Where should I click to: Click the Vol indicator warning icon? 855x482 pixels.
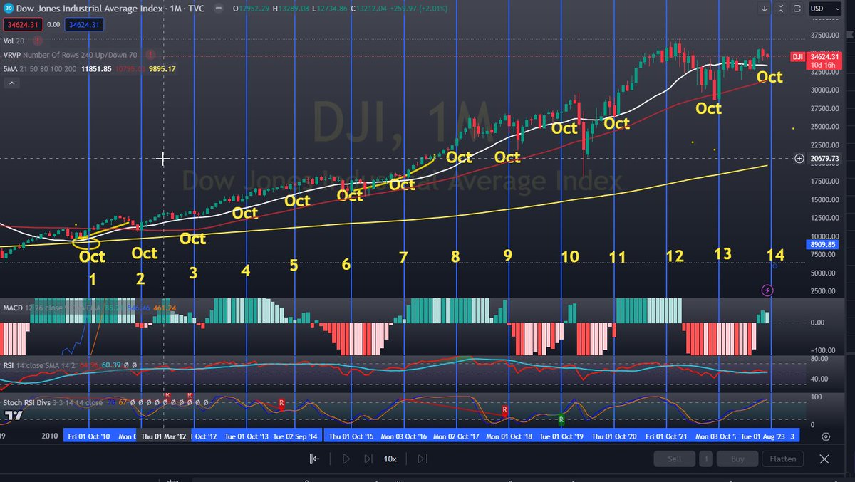click(39, 41)
